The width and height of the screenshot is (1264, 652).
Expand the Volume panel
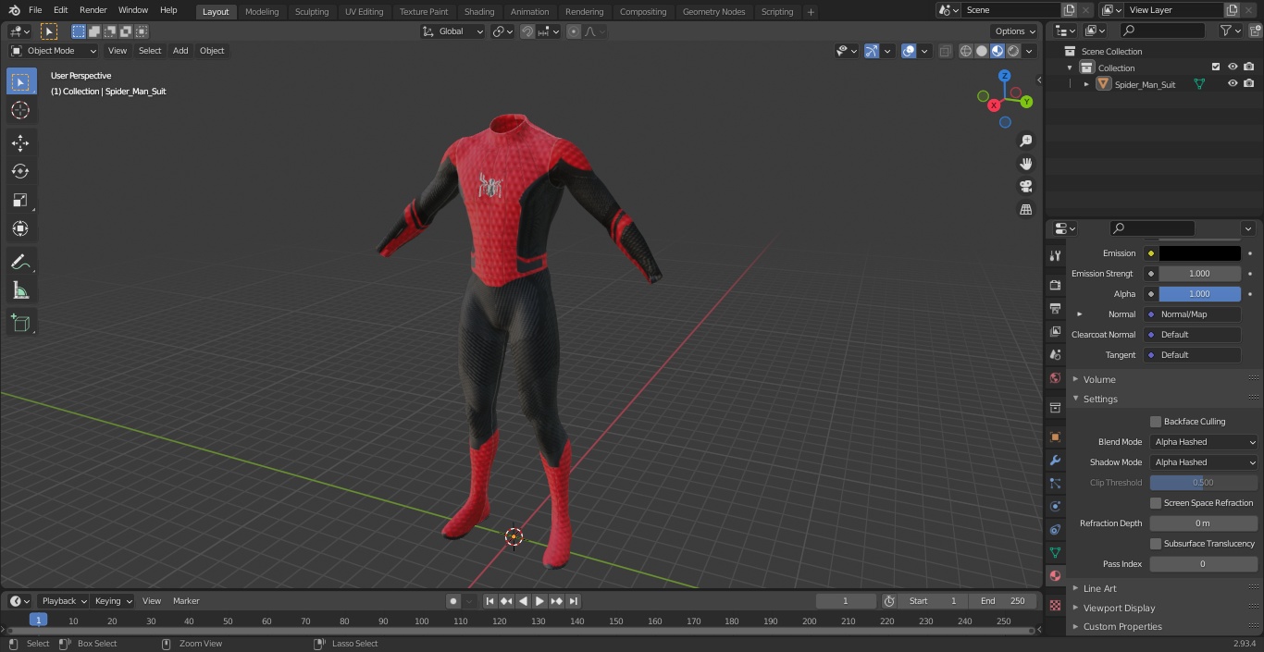pyautogui.click(x=1098, y=379)
